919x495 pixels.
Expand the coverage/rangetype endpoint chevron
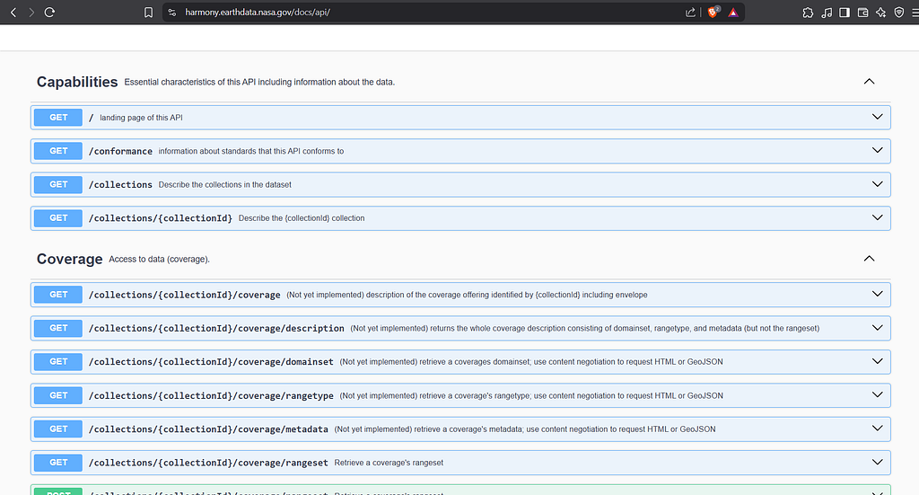click(878, 394)
